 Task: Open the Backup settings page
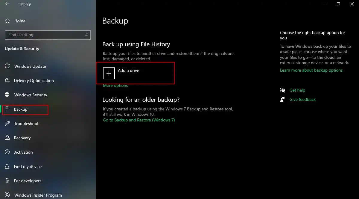point(21,109)
